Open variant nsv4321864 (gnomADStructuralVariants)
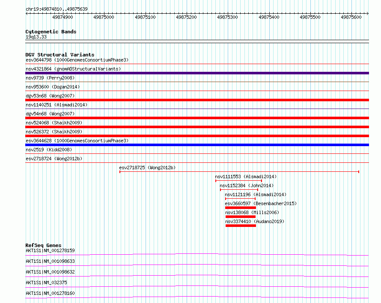381x303 pixels. (73, 69)
